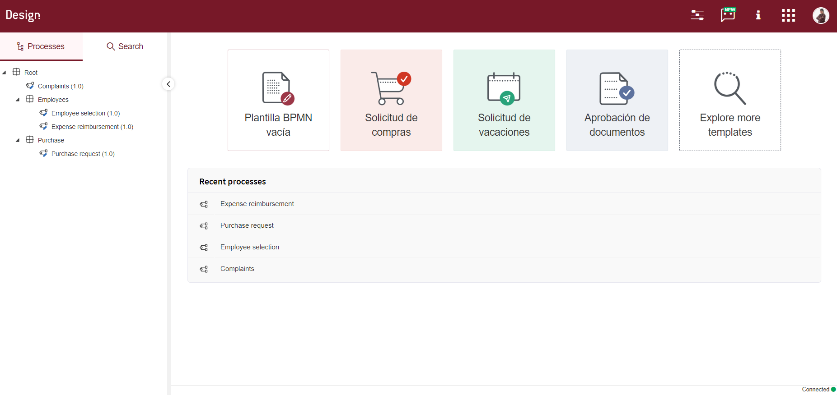
Task: Choose the Solicitud de compras template card
Action: click(x=391, y=100)
